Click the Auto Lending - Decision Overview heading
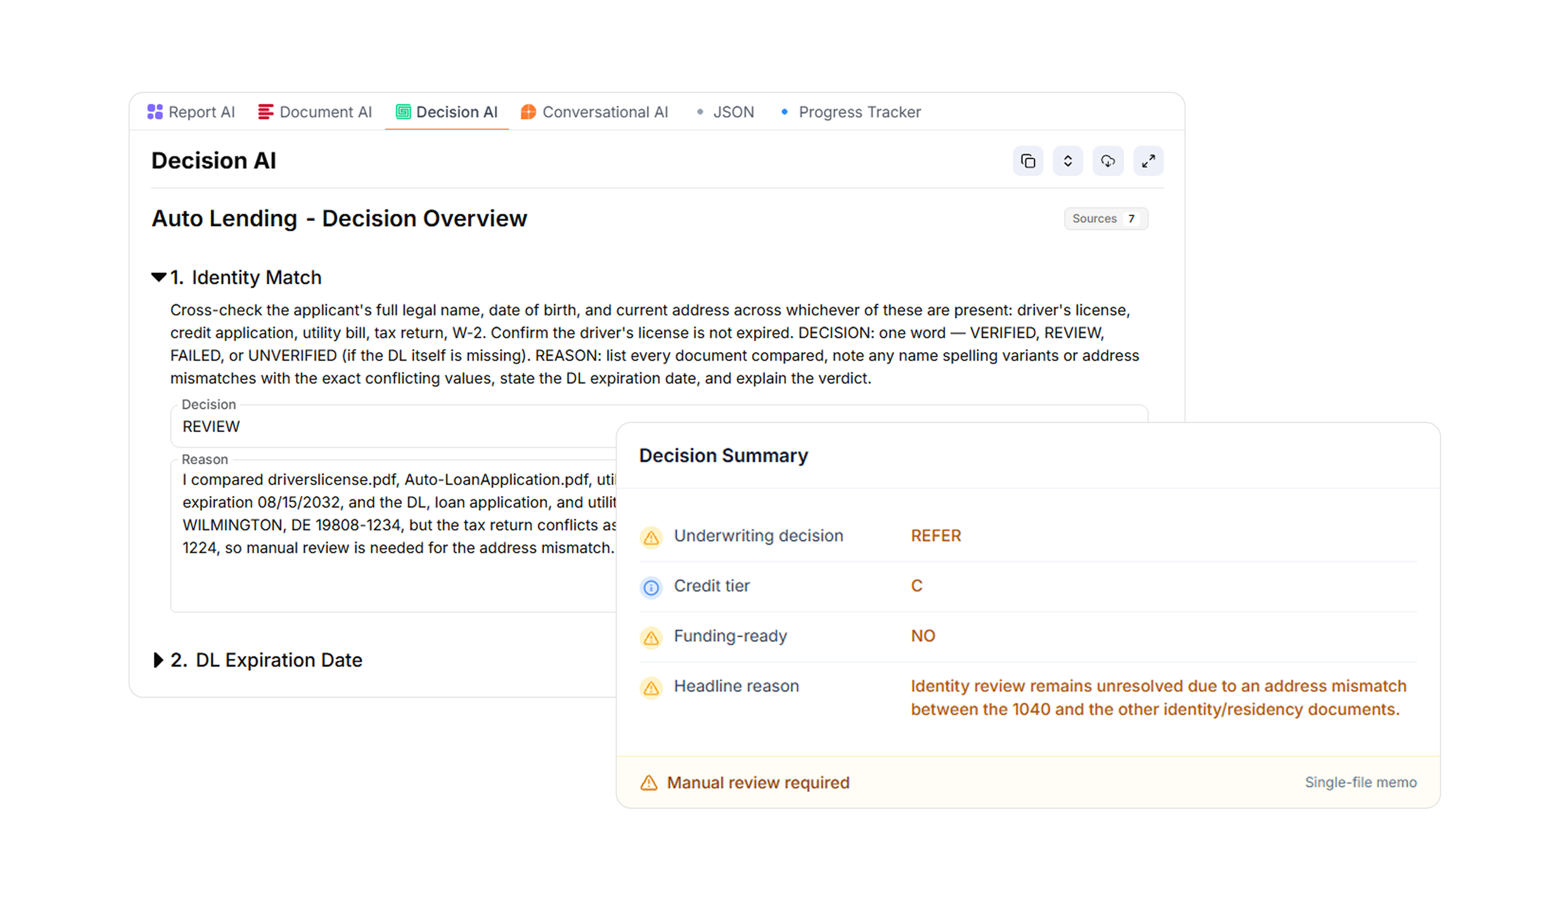Screen dimensions: 1568x900 coord(339,219)
